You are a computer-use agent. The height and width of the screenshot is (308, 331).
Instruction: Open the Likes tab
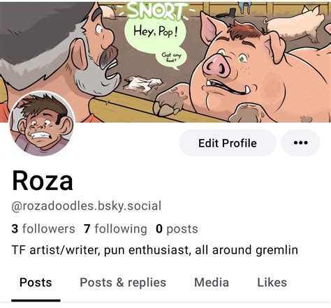[x=272, y=282]
